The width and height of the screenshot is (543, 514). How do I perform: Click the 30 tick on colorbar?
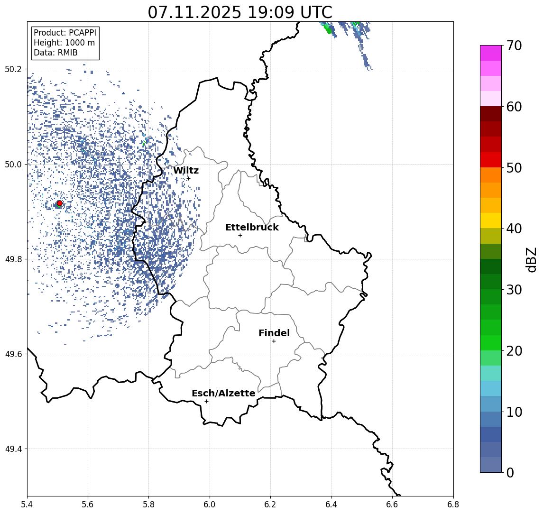(514, 290)
